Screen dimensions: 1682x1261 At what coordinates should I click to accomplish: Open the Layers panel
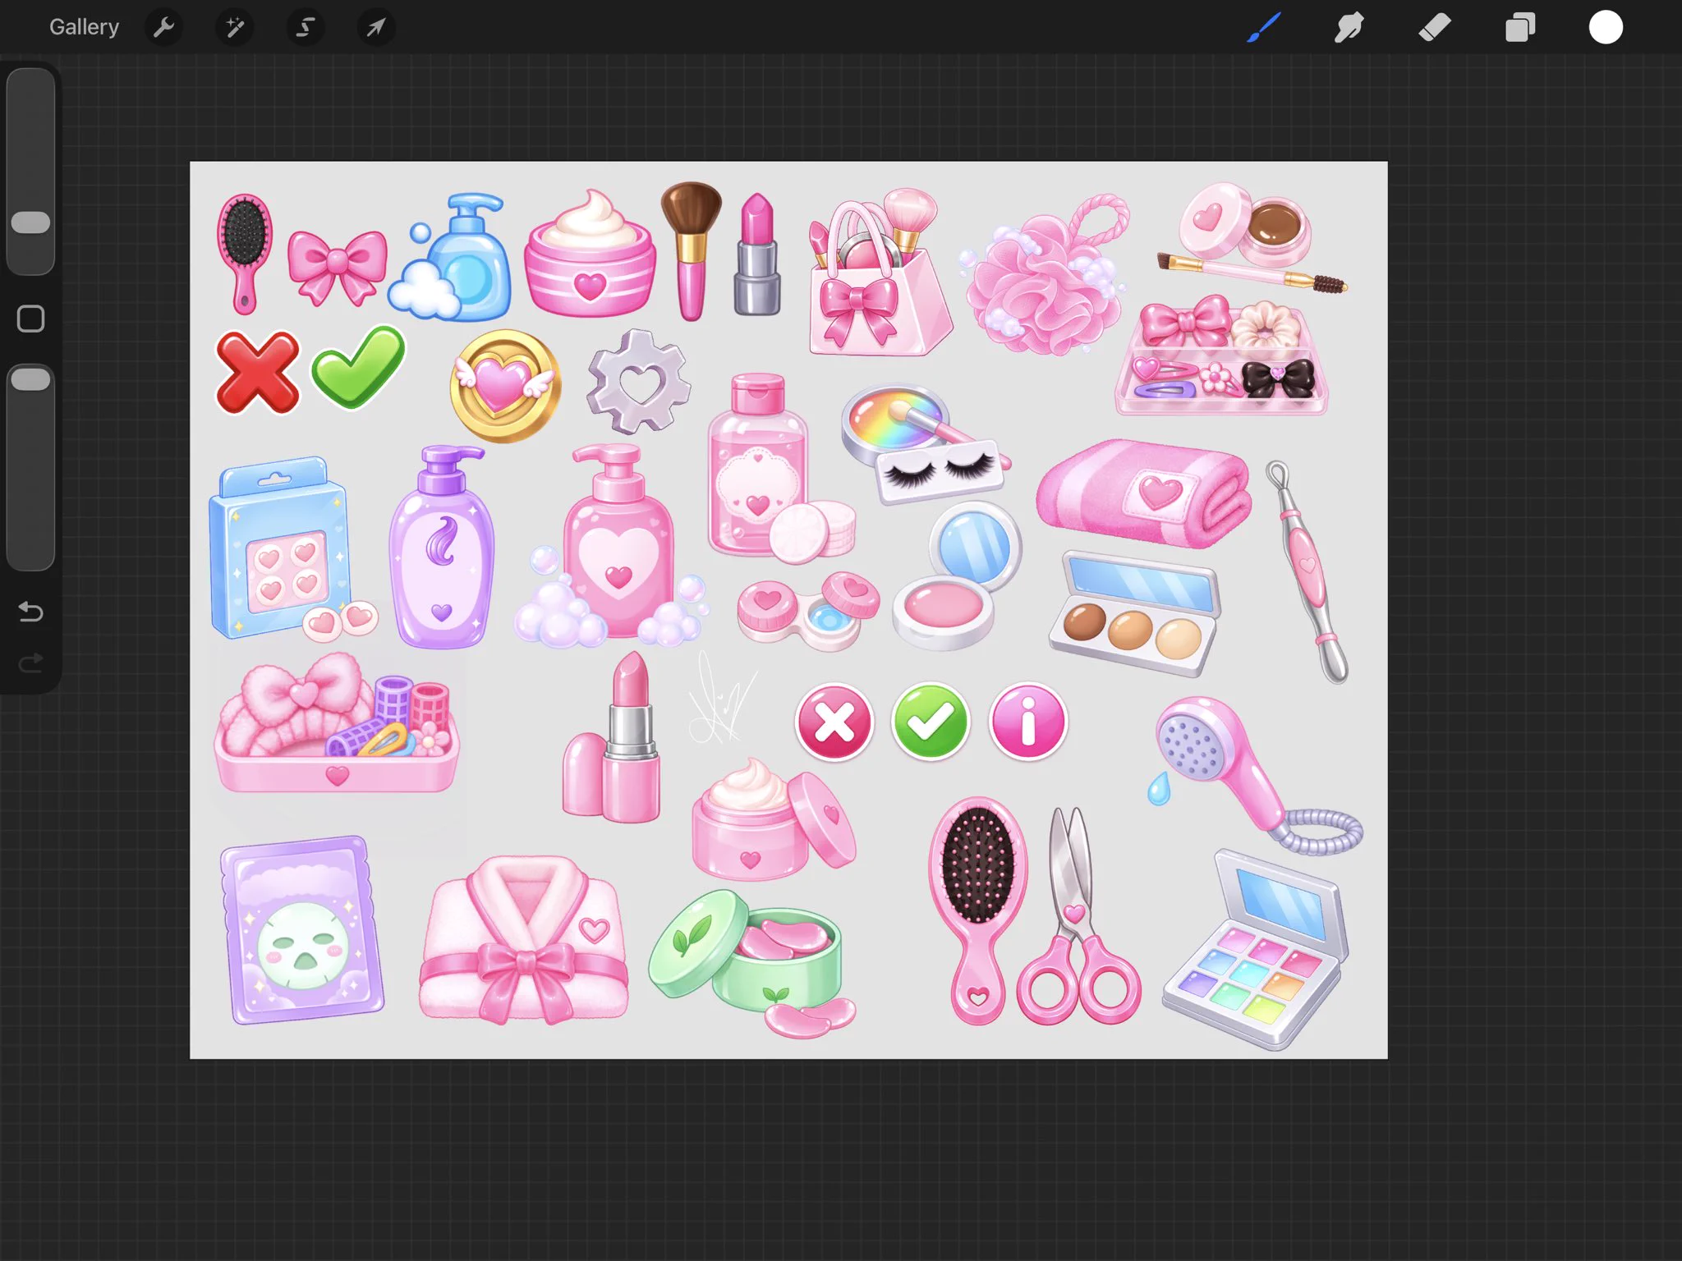(1520, 27)
